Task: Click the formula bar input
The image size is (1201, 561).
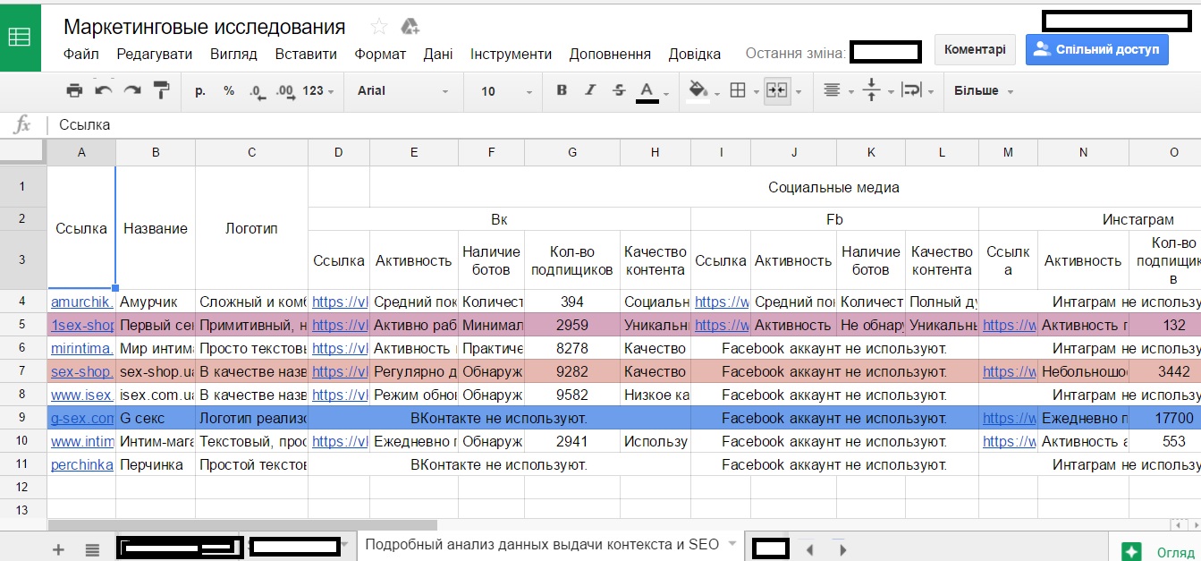Action: point(626,124)
